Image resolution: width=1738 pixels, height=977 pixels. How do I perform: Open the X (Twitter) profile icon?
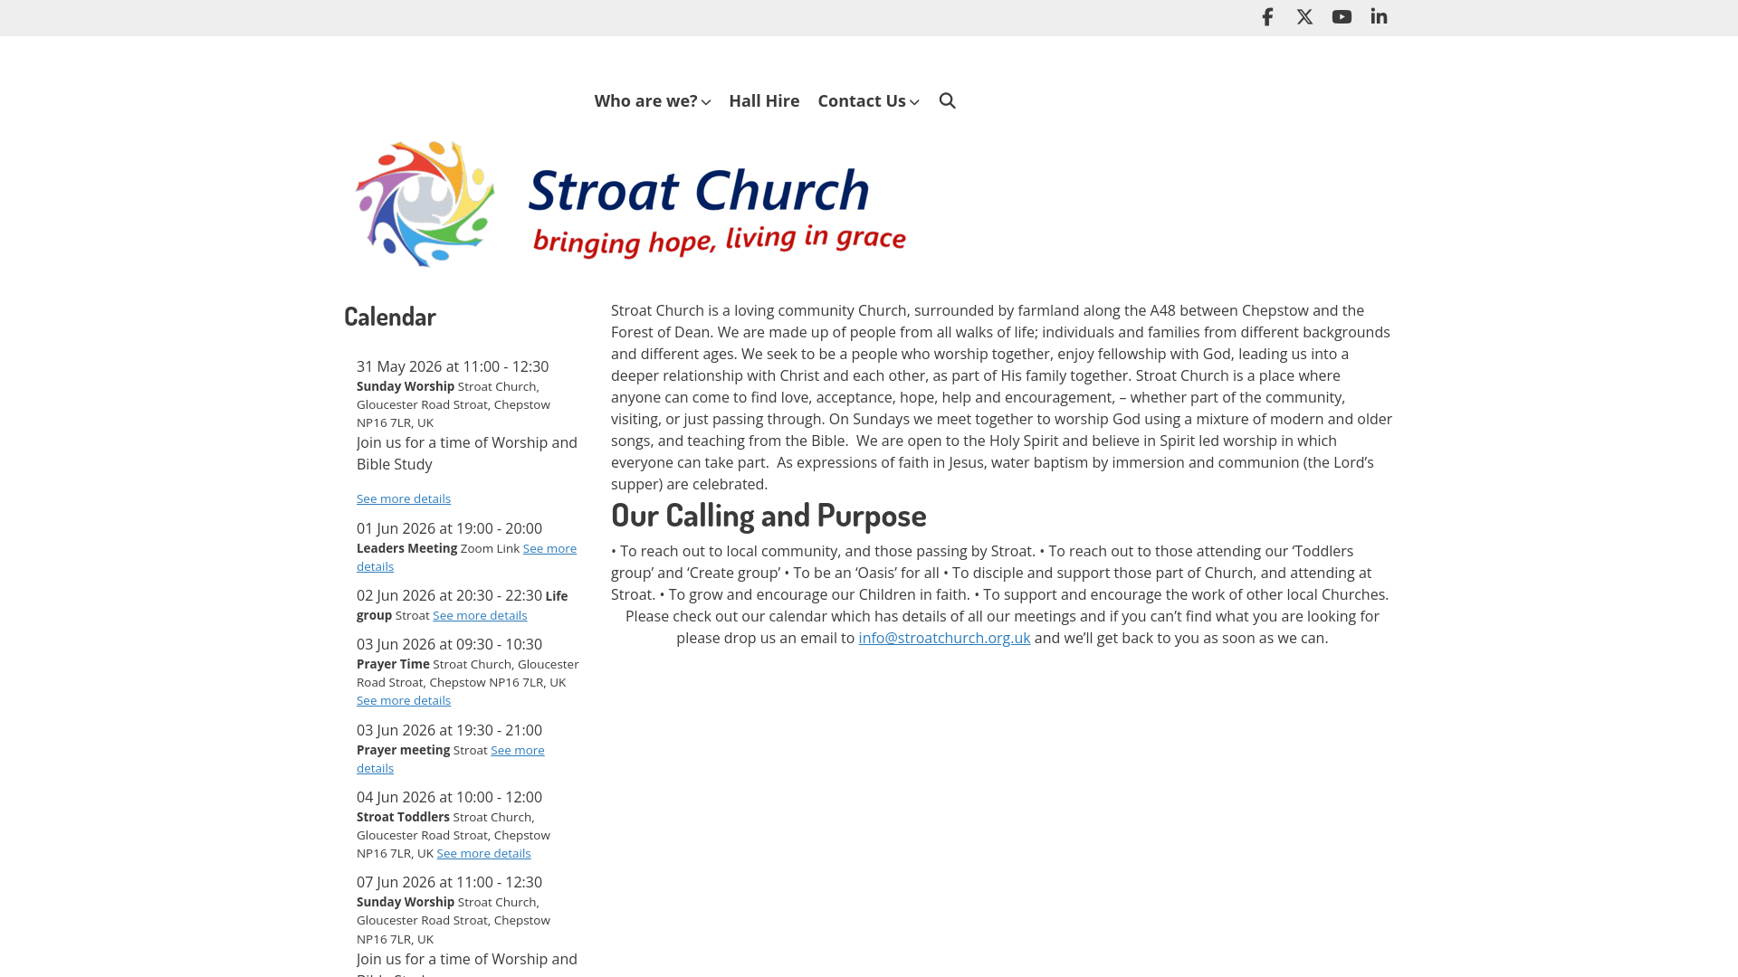tap(1304, 17)
